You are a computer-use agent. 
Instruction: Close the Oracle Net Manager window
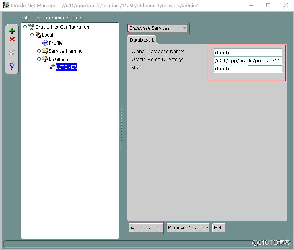point(286,5)
